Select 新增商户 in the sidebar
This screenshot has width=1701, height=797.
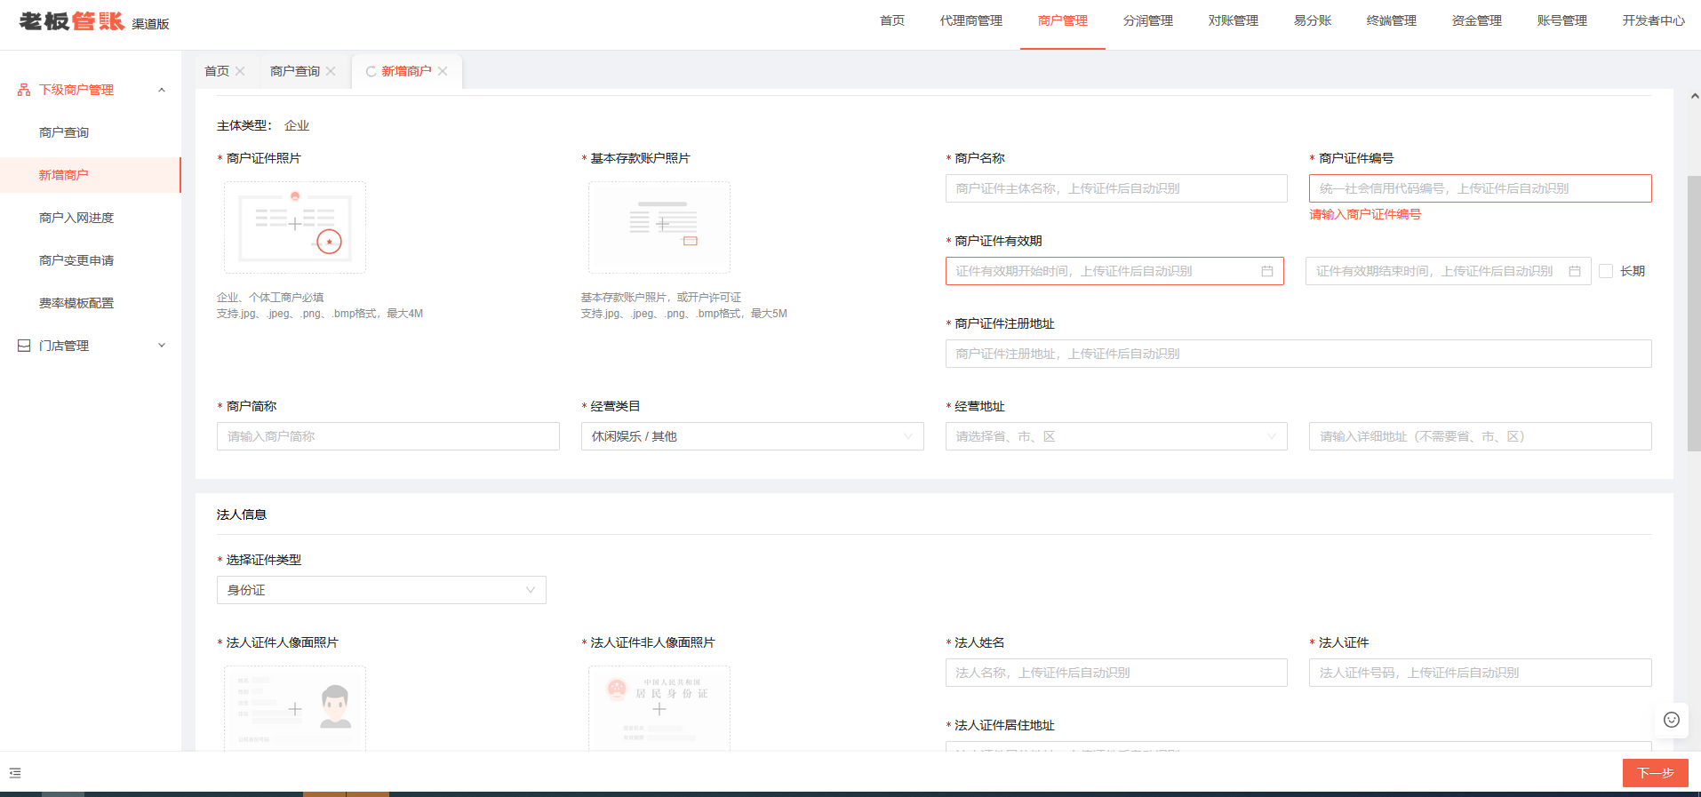(91, 175)
